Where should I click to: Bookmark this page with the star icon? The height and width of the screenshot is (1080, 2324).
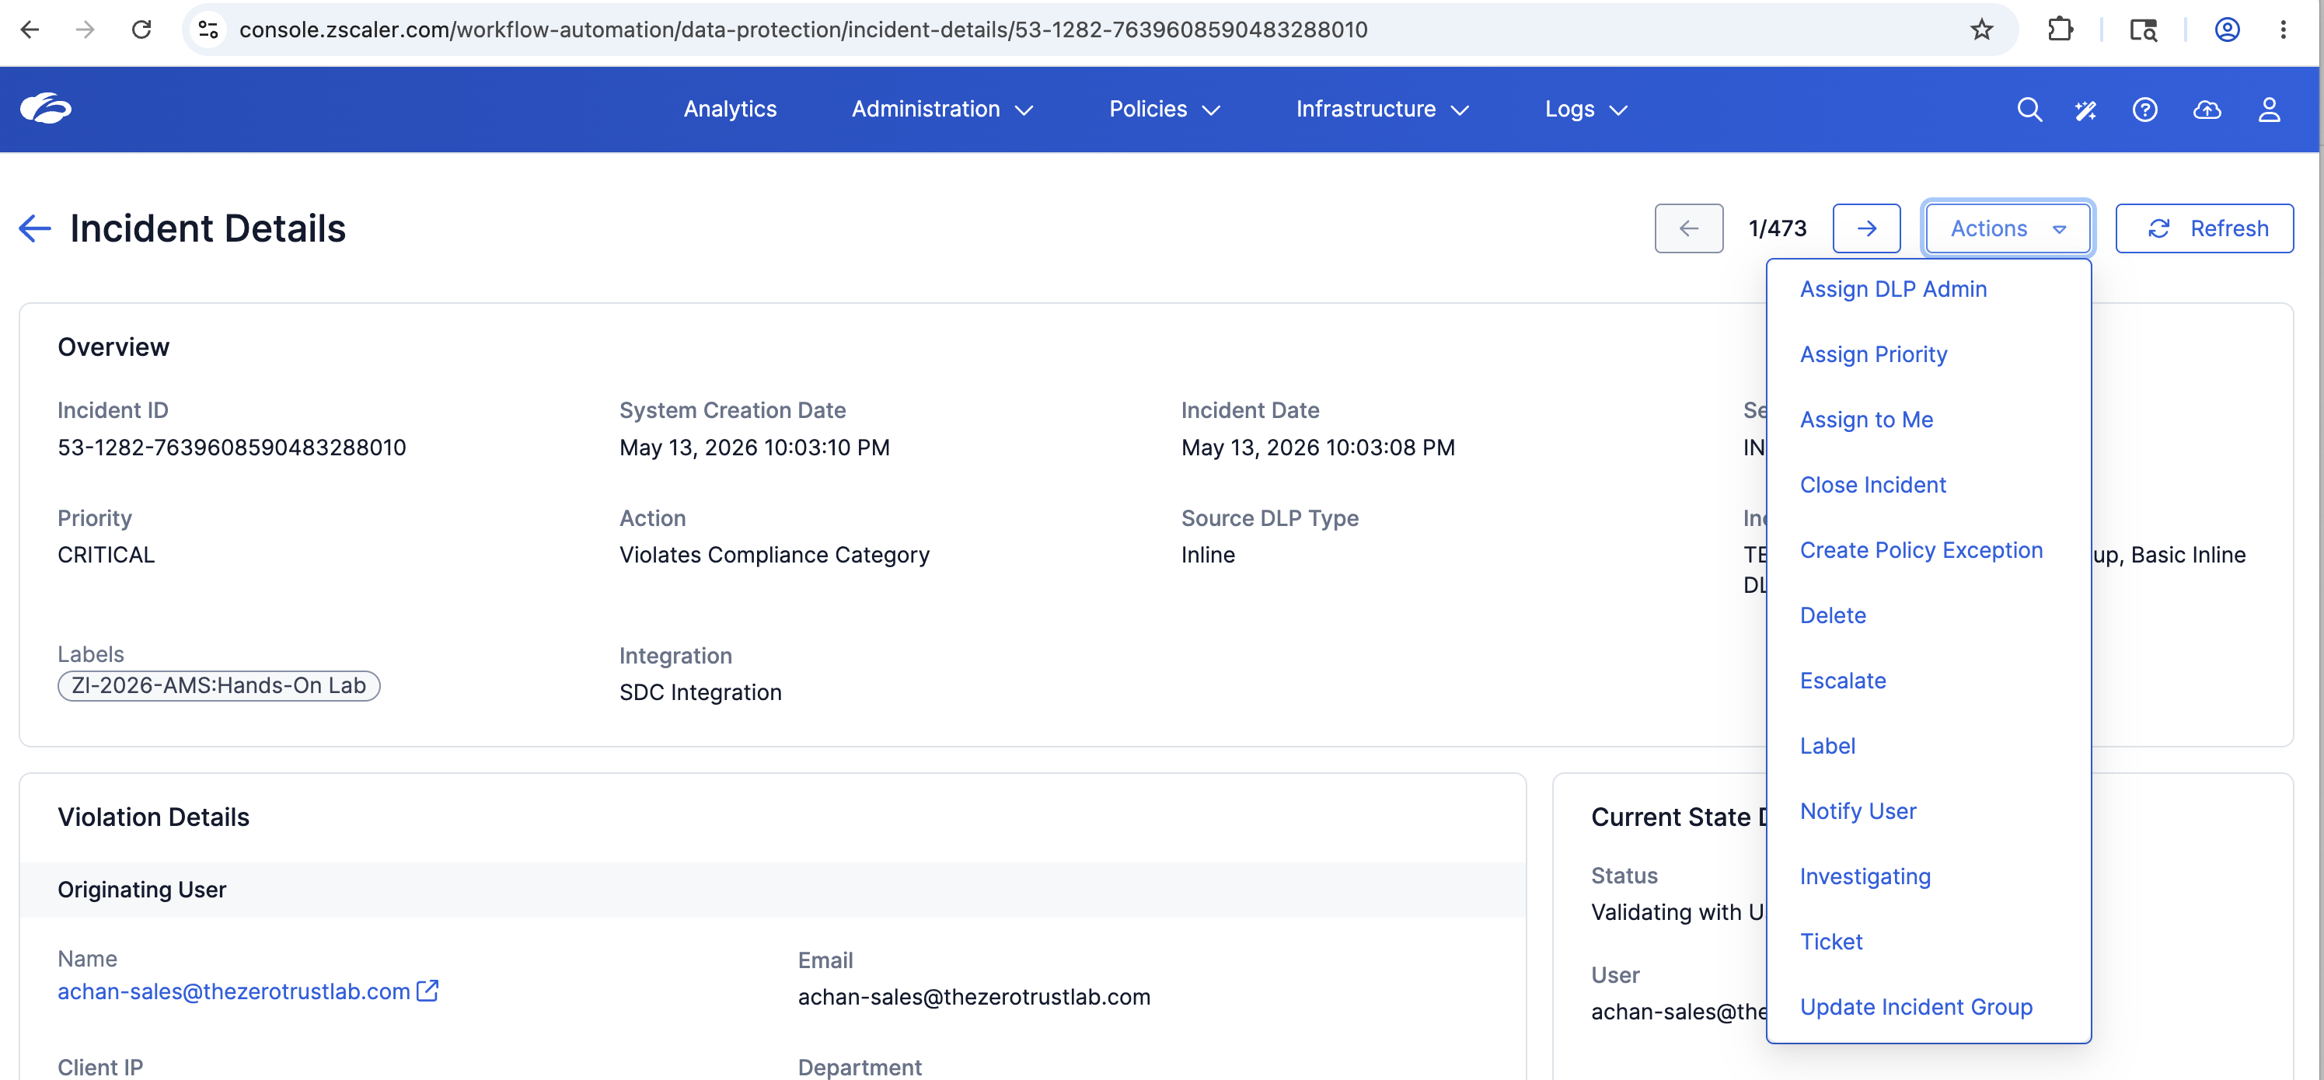coord(1981,30)
